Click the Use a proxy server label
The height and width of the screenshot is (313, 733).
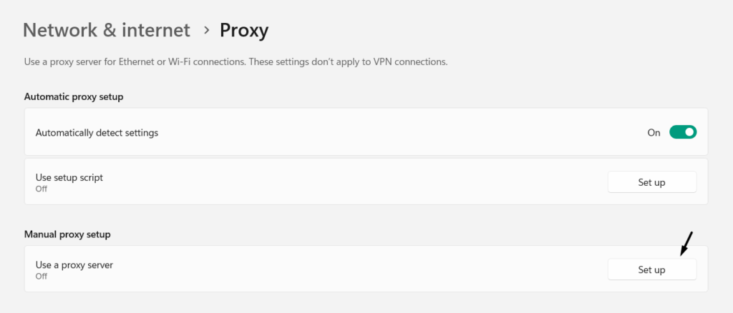click(x=74, y=264)
